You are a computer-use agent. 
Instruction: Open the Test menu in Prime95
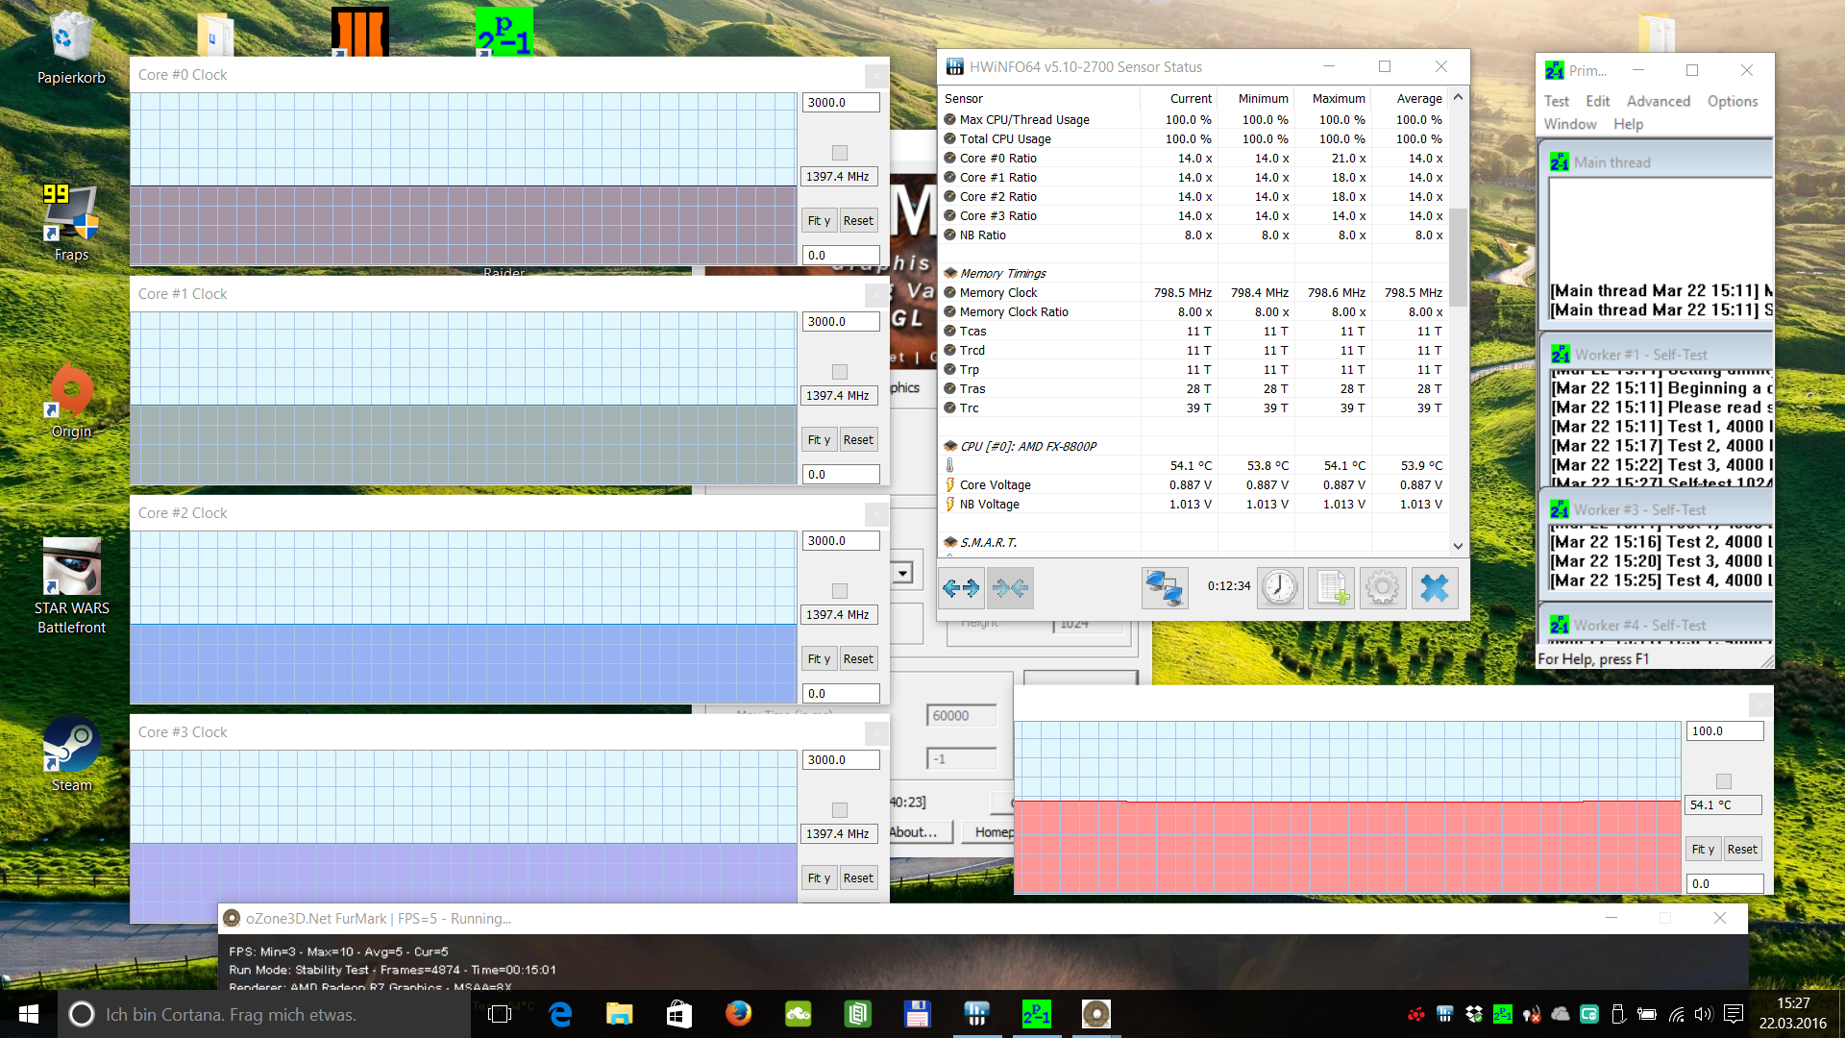(1557, 101)
